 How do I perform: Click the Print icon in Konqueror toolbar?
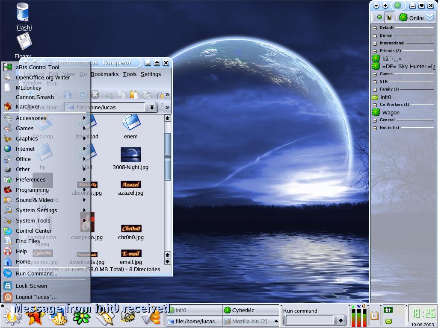[147, 94]
